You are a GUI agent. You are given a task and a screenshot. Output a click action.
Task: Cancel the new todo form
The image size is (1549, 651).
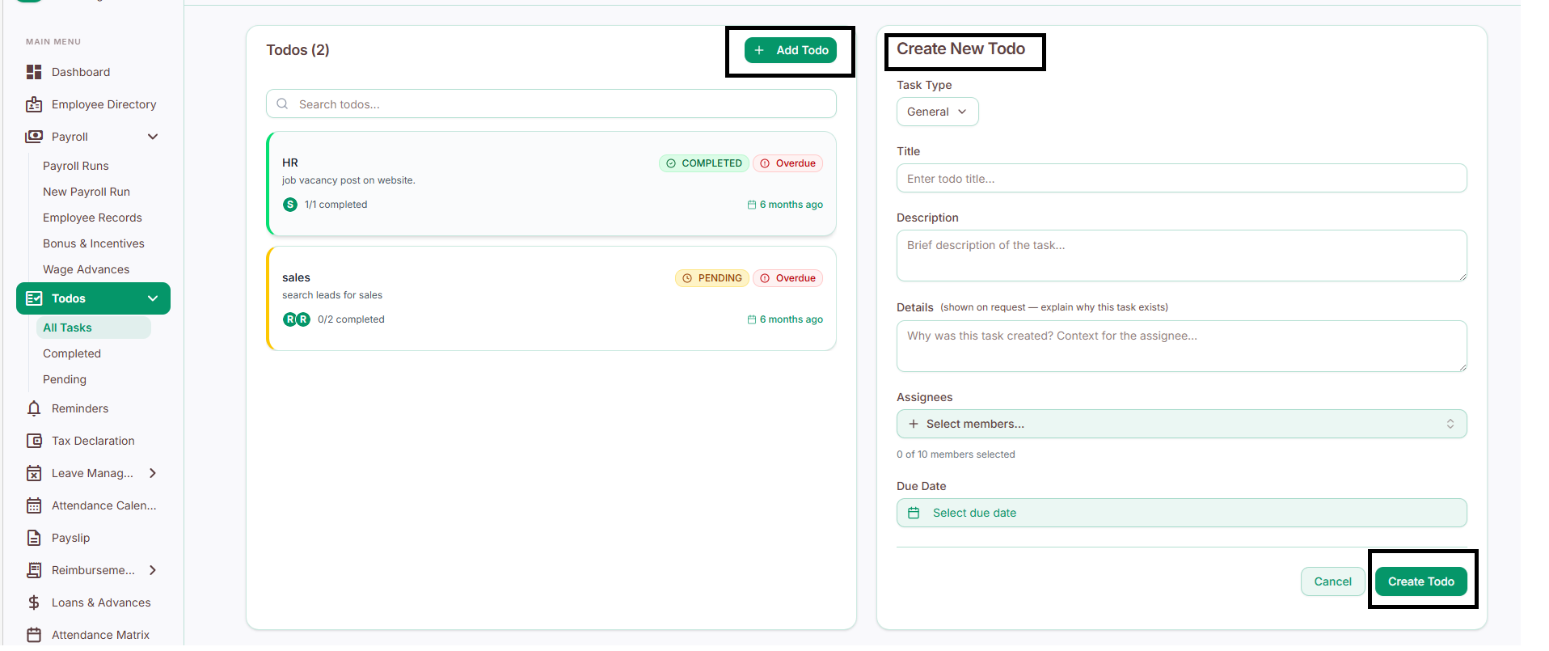(1332, 581)
